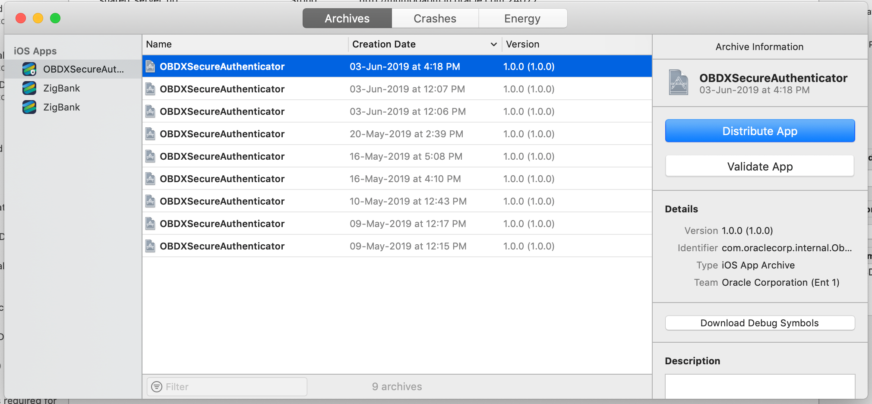Select archive name dated 09-May-2019 at 12:17 PM
Viewport: 872px width, 404px height.
point(222,224)
